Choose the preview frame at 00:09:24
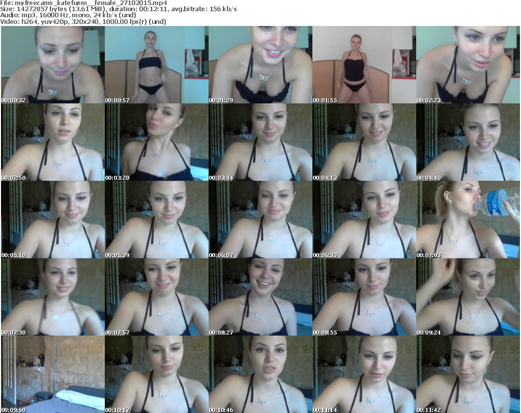Screen dimensions: 521x413 point(468,297)
